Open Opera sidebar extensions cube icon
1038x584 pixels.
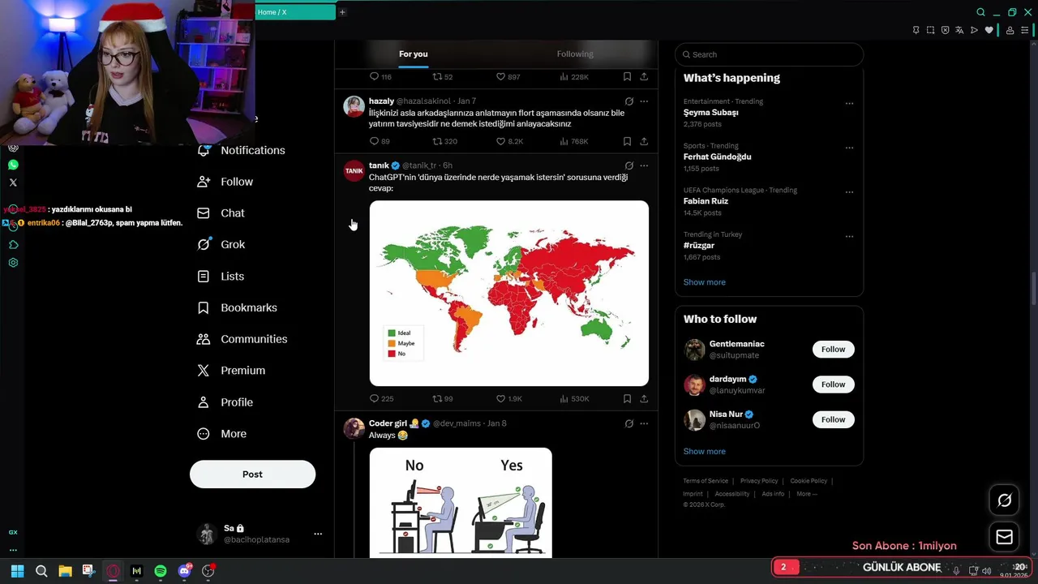pos(13,244)
